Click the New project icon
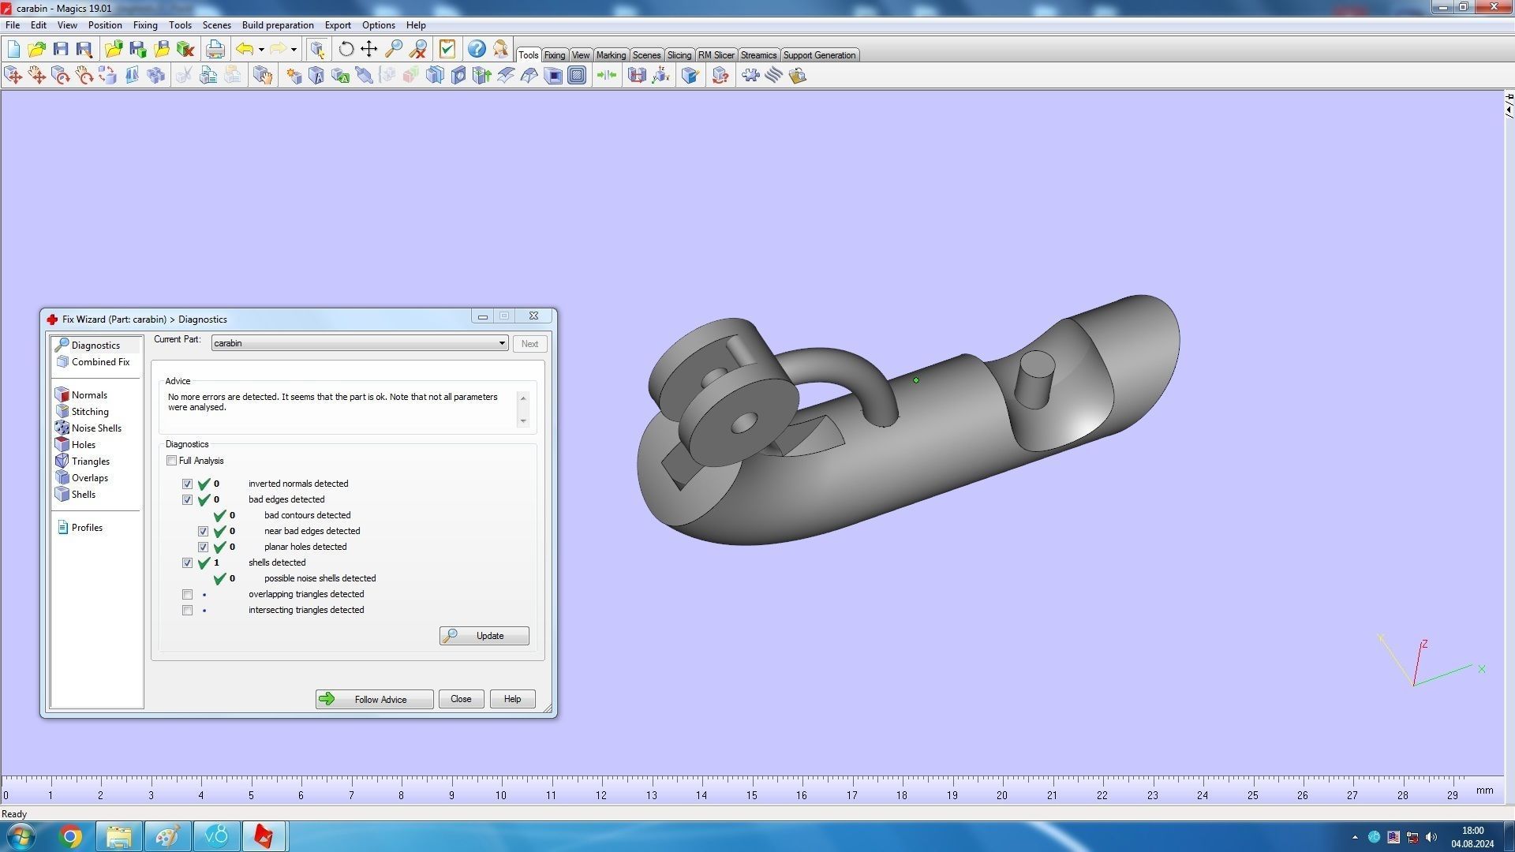 13,49
